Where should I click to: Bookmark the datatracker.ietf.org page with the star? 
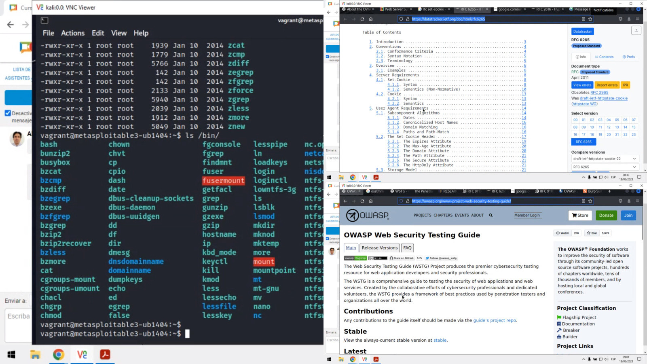point(590,19)
